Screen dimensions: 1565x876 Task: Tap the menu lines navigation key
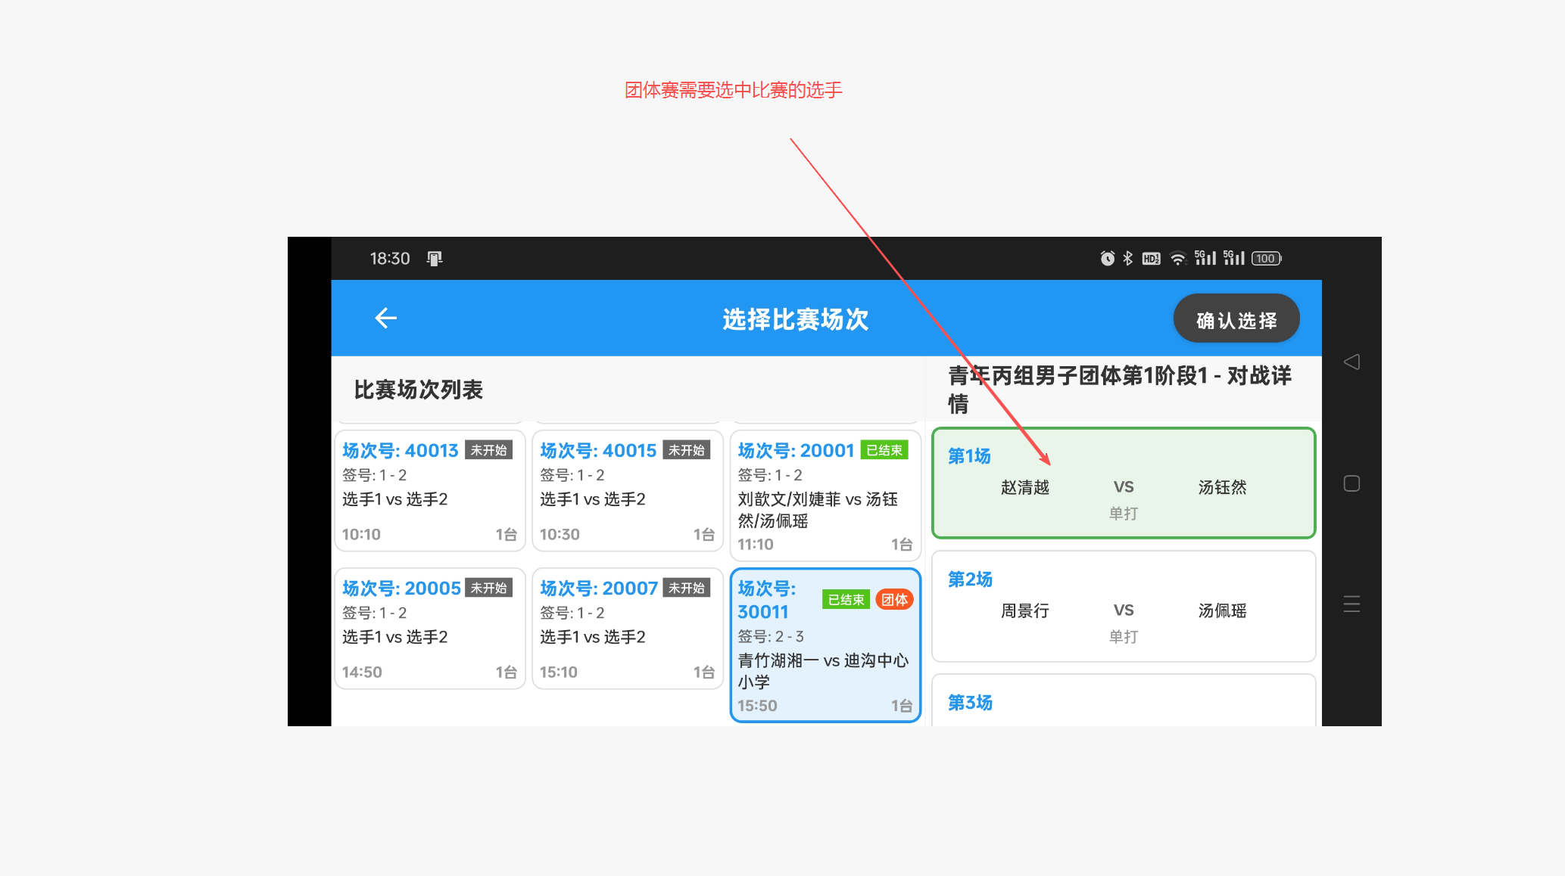pos(1351,604)
